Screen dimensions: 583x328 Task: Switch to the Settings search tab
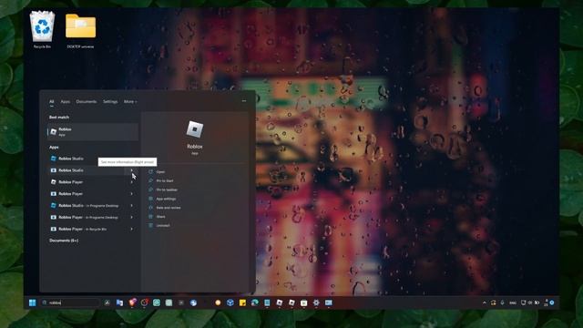click(110, 101)
